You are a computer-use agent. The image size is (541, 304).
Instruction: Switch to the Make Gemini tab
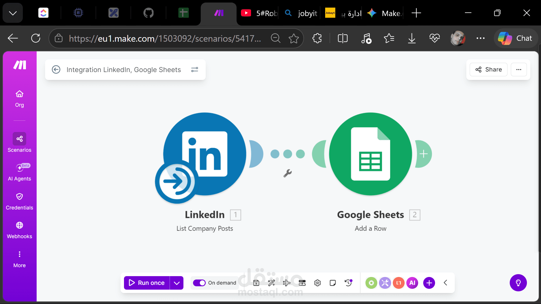pos(385,13)
